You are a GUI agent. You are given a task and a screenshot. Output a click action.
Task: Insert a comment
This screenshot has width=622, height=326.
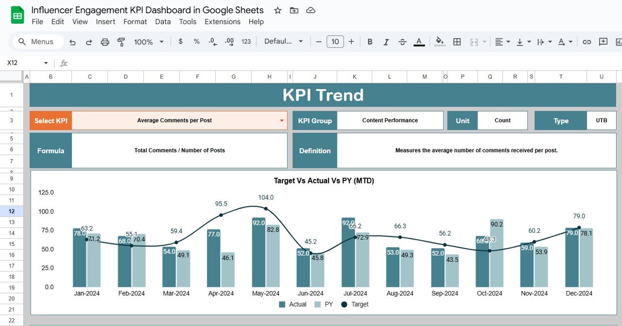click(x=603, y=42)
